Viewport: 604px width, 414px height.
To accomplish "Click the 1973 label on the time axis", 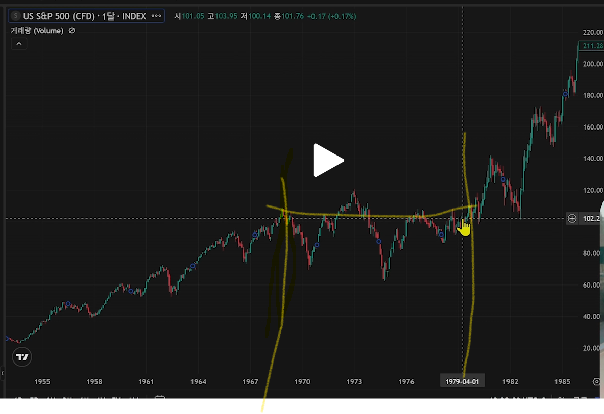I will click(354, 382).
